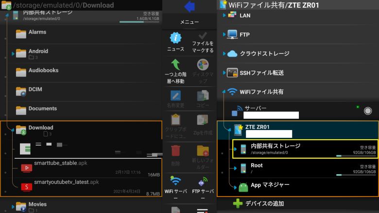Expand the Android folder arrow
379x213 pixels.
13,53
